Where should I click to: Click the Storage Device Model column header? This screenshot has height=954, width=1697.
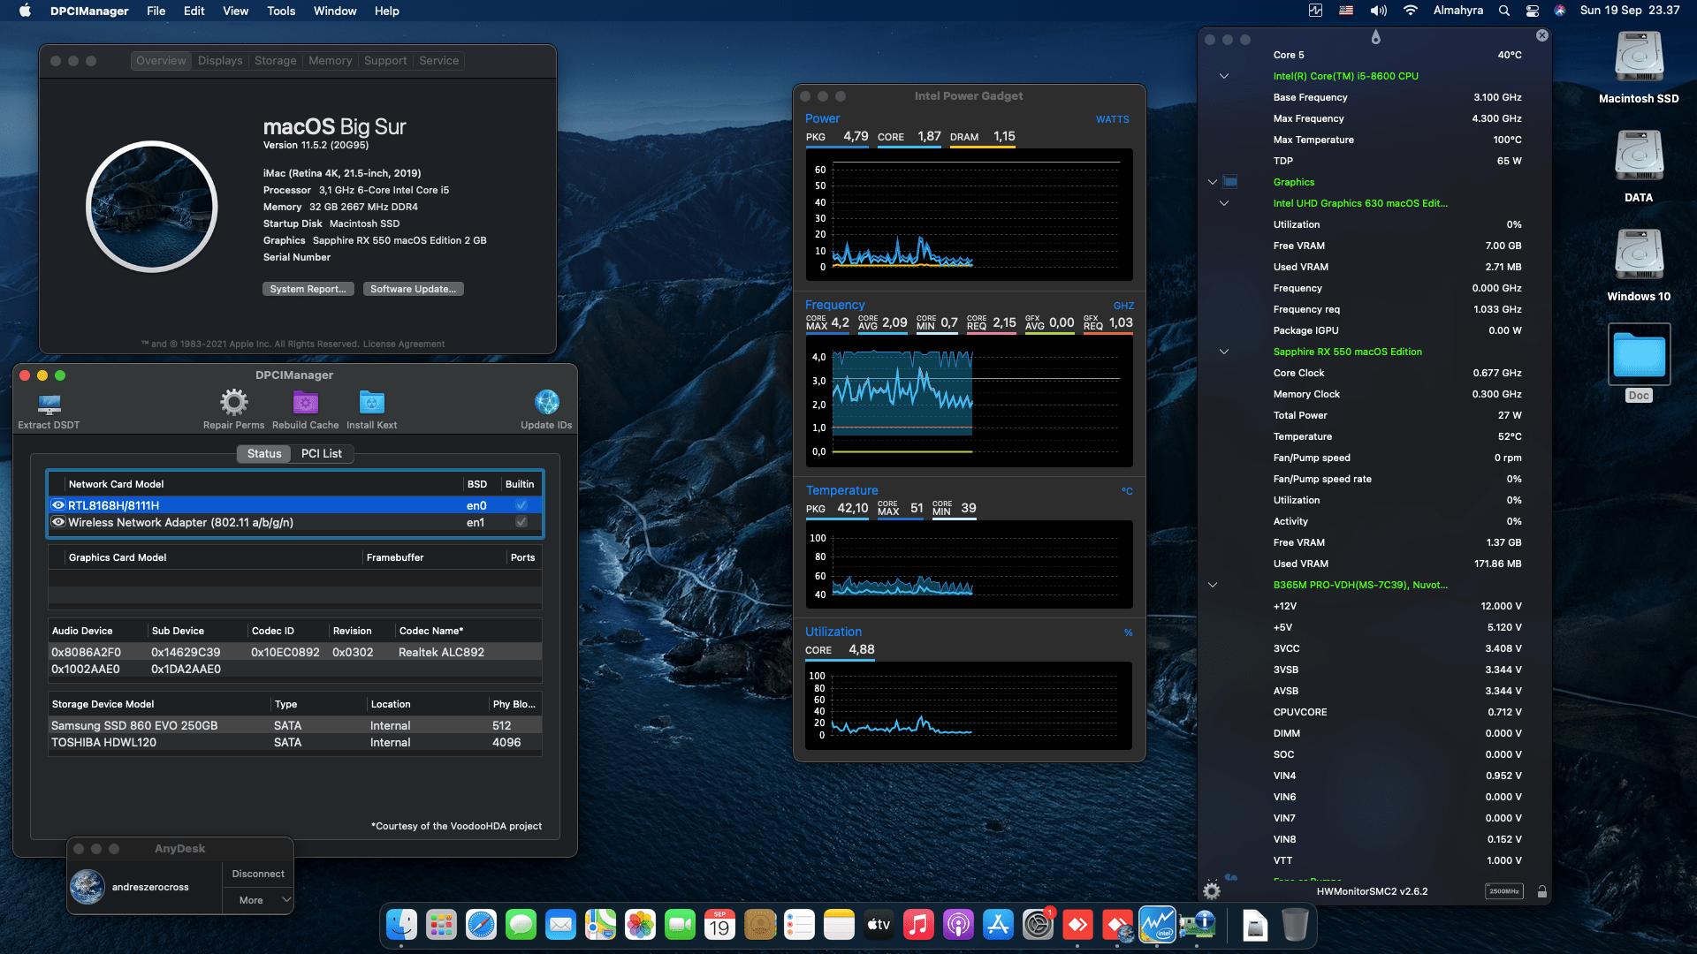(159, 704)
